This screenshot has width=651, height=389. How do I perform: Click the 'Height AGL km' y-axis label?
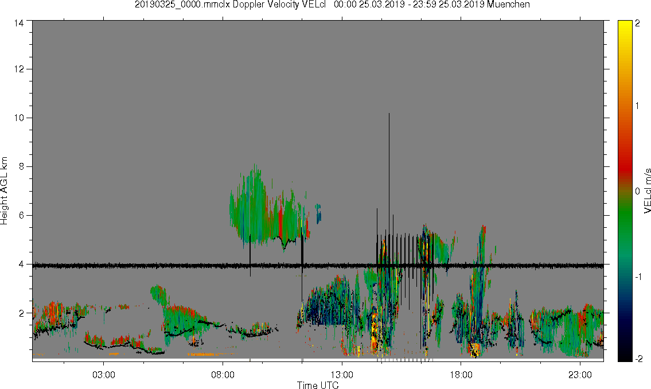point(4,191)
